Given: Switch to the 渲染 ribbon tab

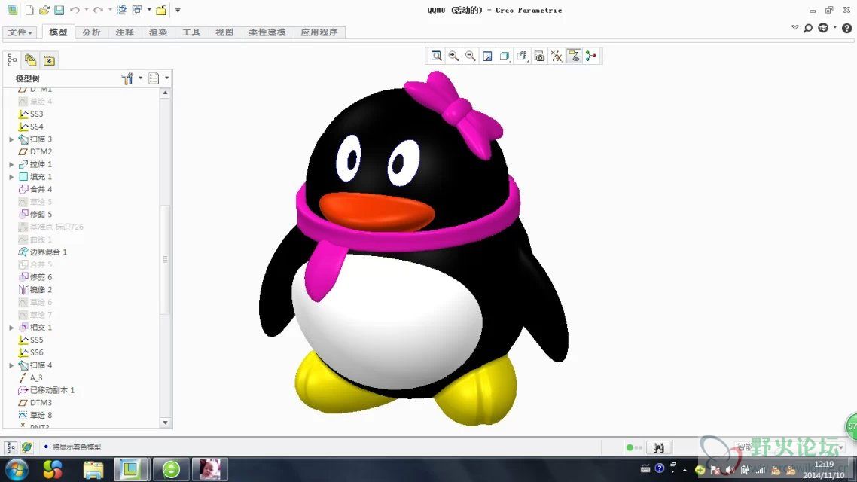Looking at the screenshot, I should coord(158,32).
